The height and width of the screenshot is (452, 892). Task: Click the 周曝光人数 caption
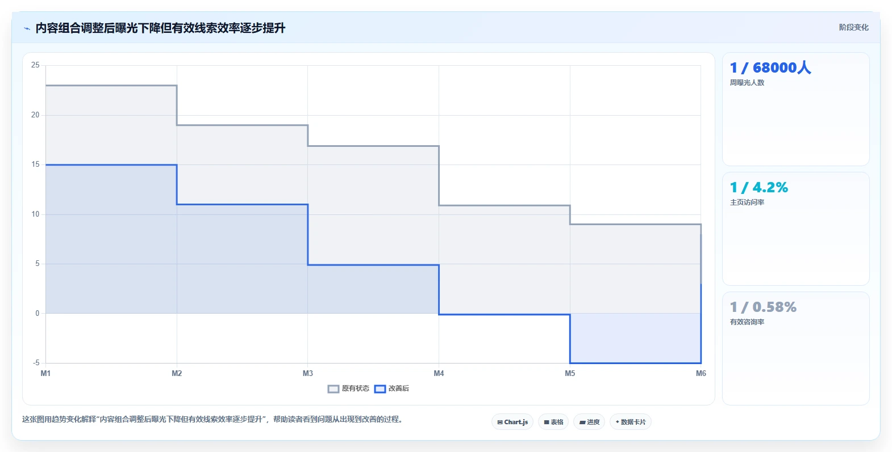[x=747, y=83]
